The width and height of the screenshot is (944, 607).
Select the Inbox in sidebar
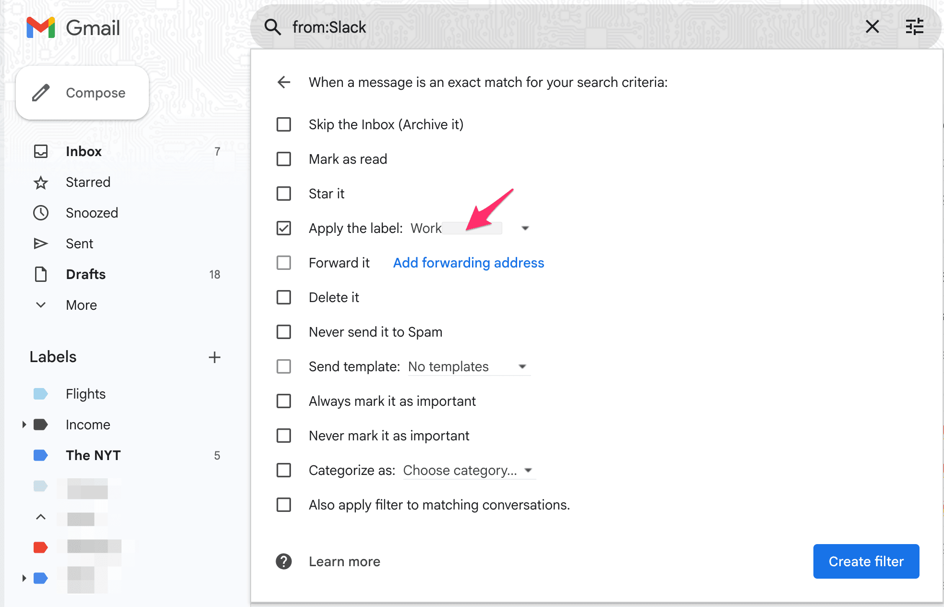pyautogui.click(x=83, y=151)
